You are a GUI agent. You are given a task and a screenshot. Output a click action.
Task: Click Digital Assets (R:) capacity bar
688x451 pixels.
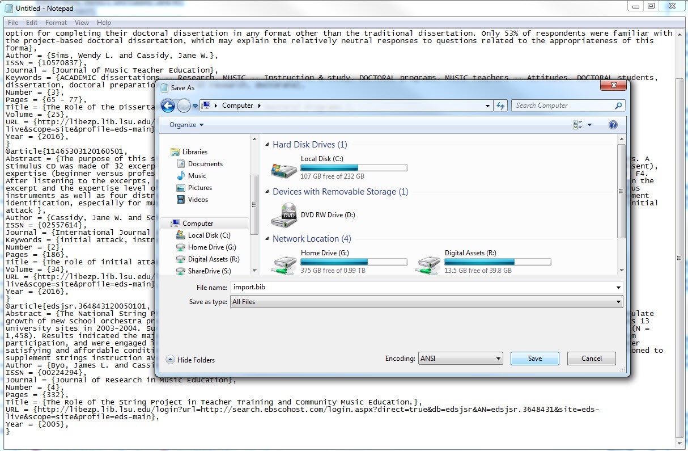pyautogui.click(x=498, y=262)
